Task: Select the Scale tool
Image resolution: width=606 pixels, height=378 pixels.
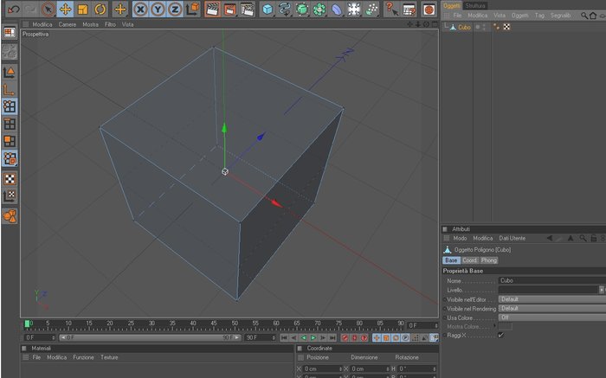Action: (x=83, y=9)
